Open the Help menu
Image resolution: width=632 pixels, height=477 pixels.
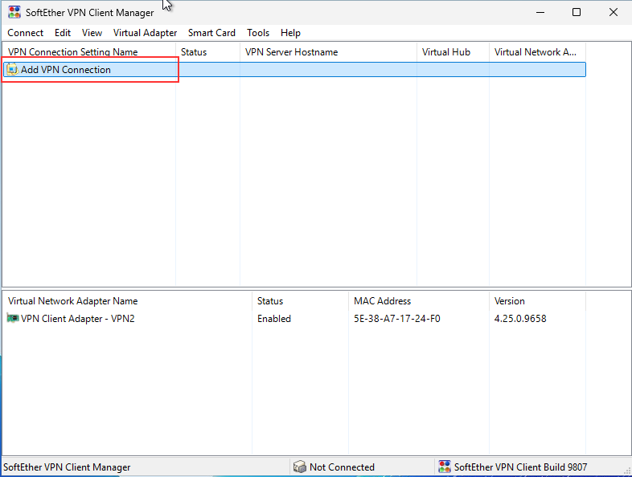[290, 33]
